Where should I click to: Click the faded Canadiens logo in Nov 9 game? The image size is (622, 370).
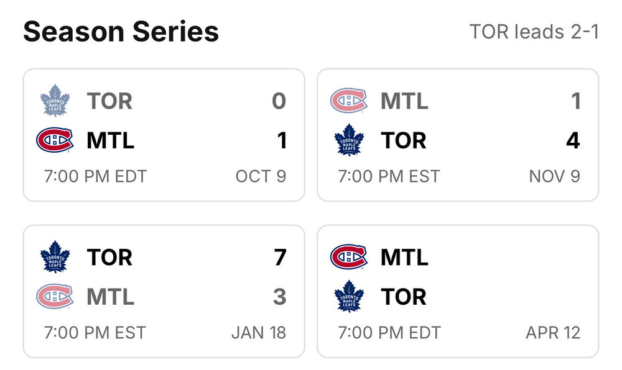click(349, 101)
